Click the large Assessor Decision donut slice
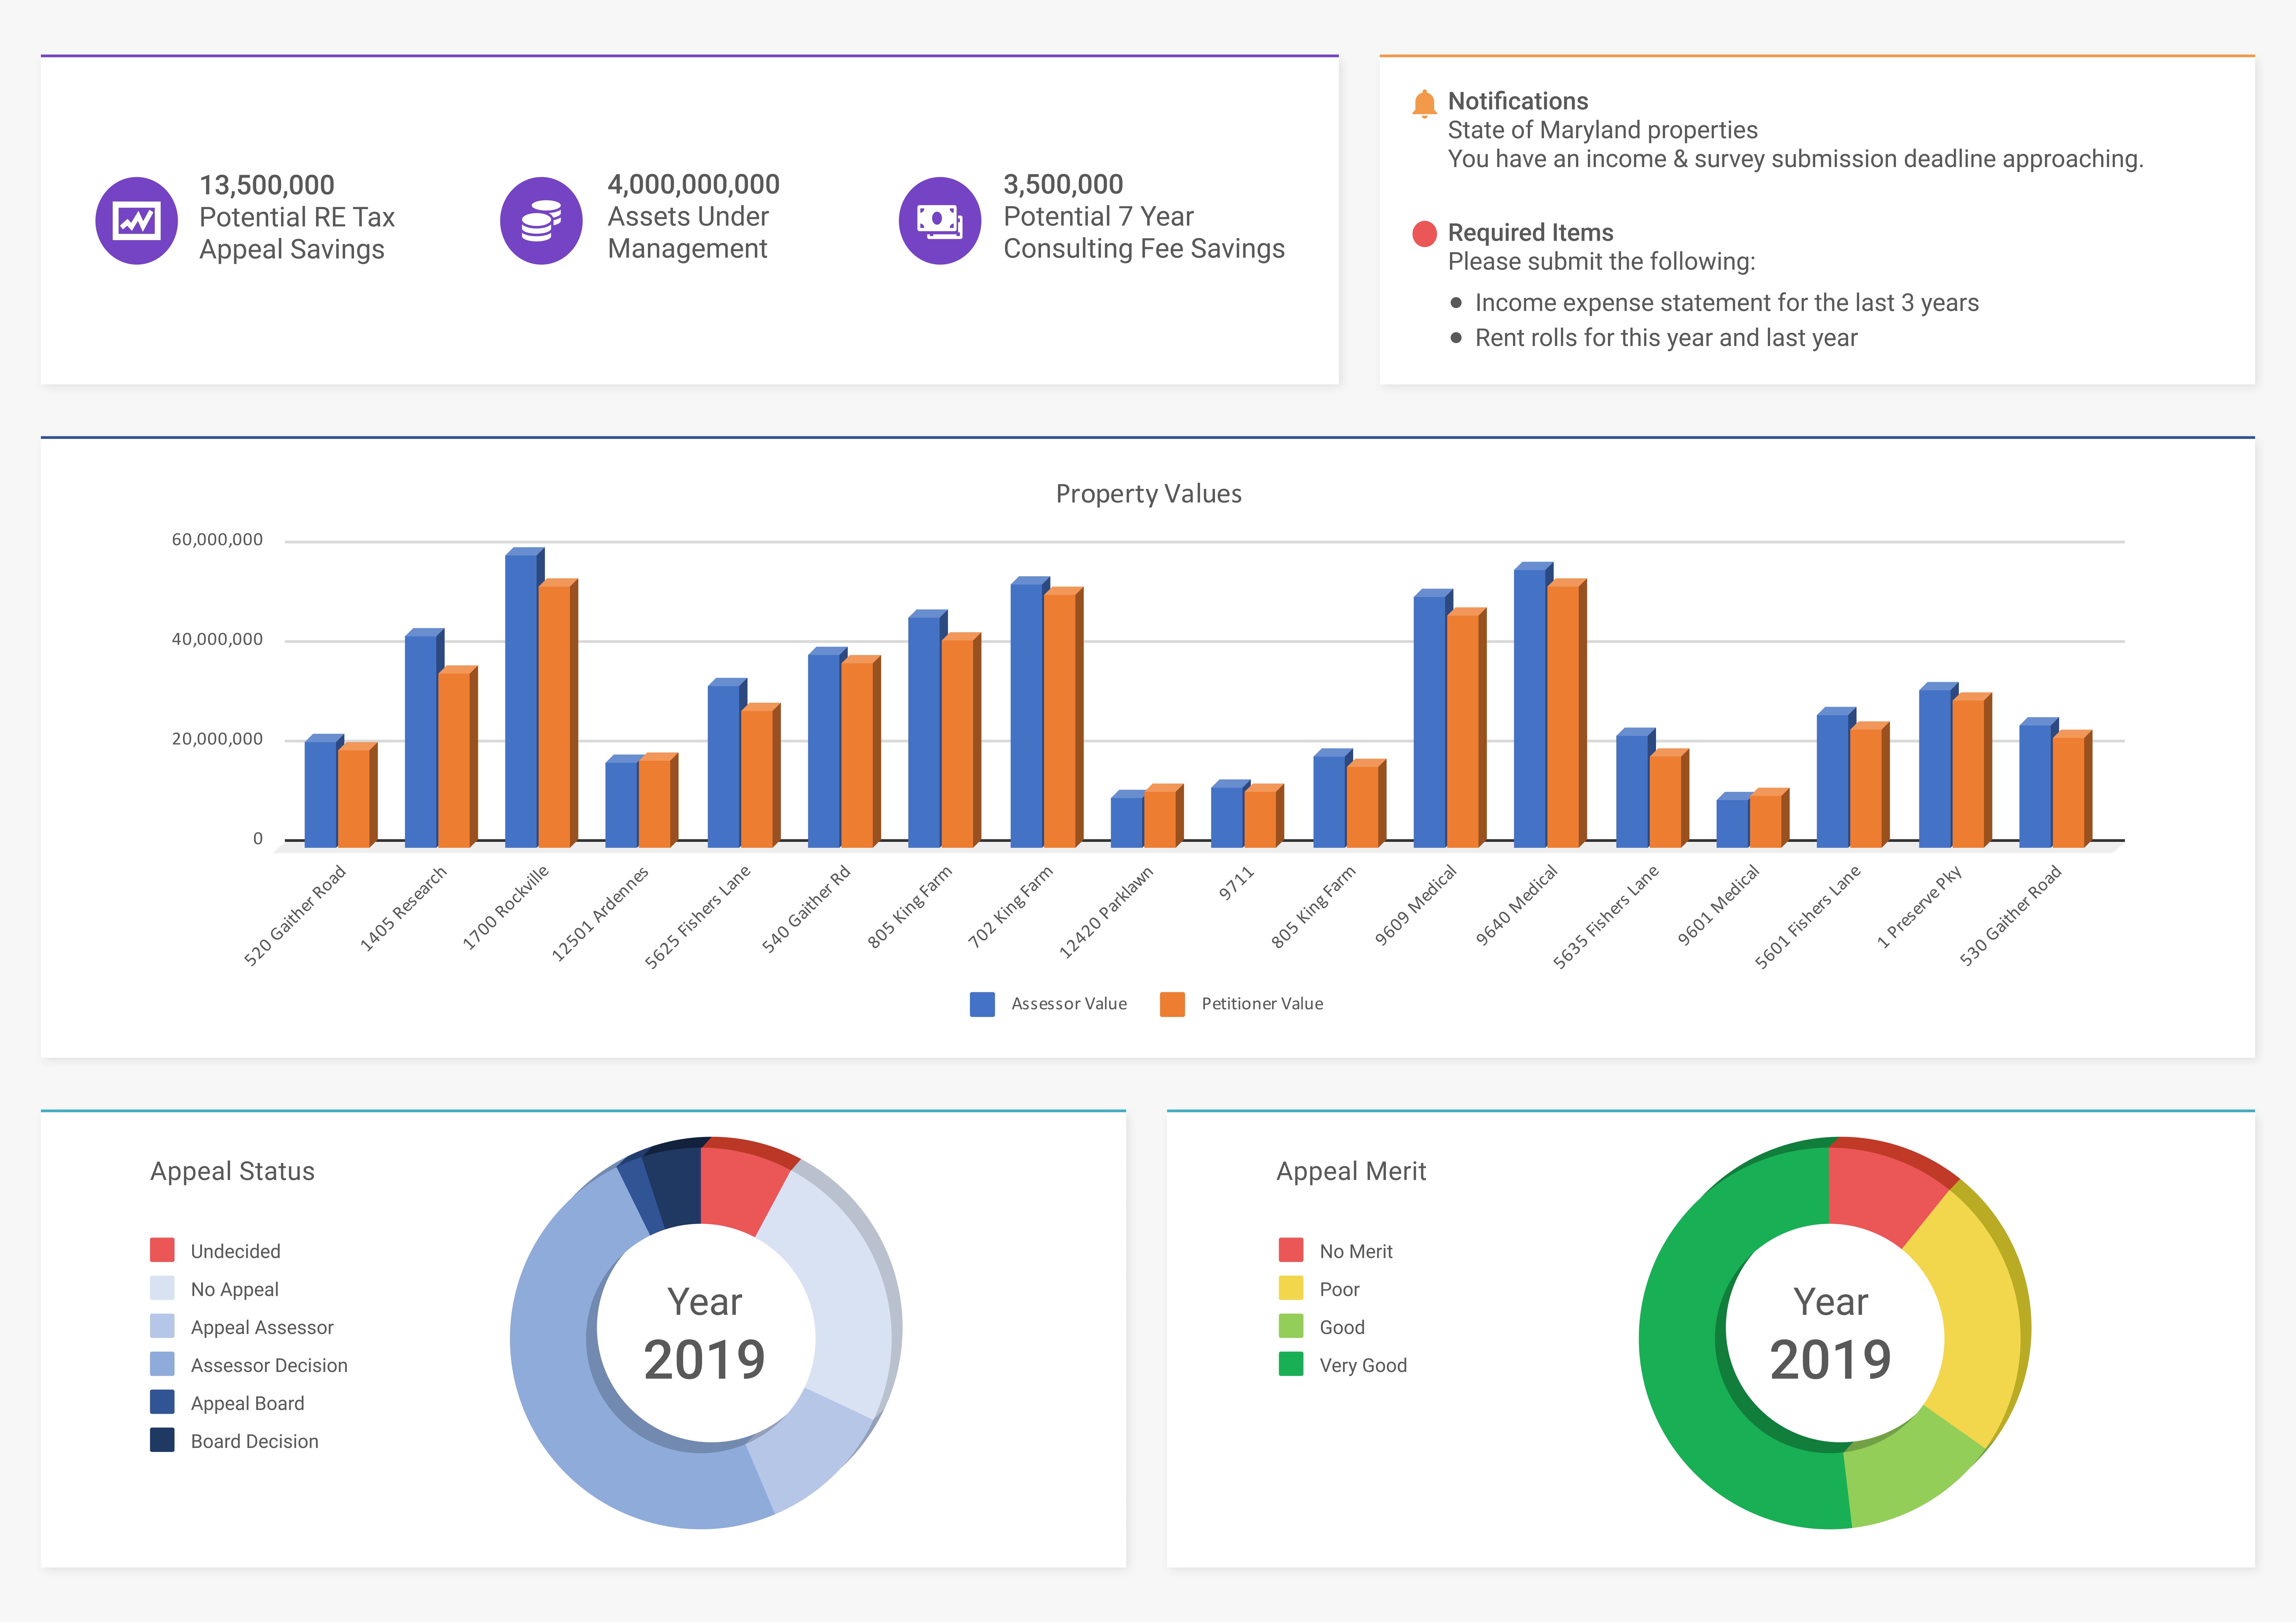This screenshot has height=1622, width=2296. [570, 1400]
